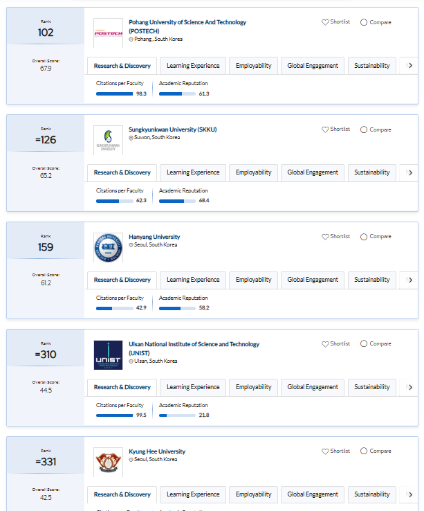The height and width of the screenshot is (511, 424).
Task: Switch to Sustainability tab for UNIST
Action: pyautogui.click(x=371, y=388)
